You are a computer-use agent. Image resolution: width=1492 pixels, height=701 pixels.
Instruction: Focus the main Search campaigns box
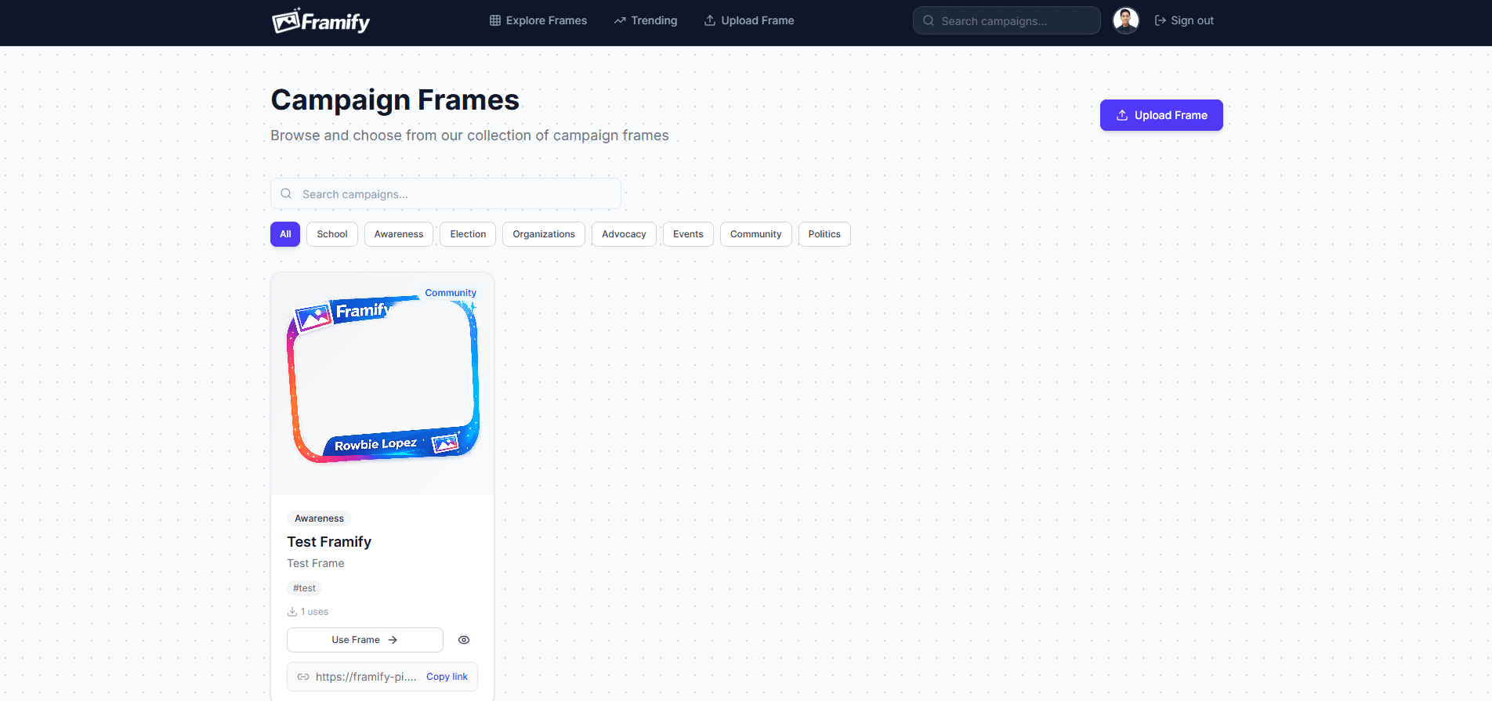(x=446, y=193)
